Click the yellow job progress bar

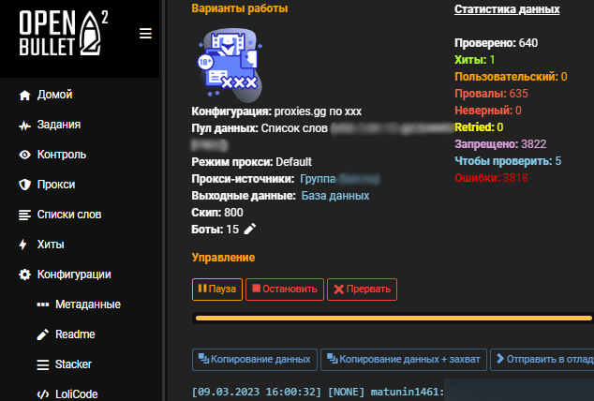[394, 318]
